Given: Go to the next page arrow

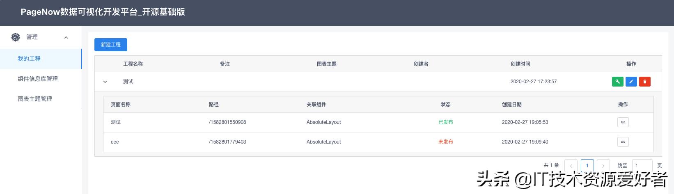Looking at the screenshot, I should pyautogui.click(x=603, y=166).
